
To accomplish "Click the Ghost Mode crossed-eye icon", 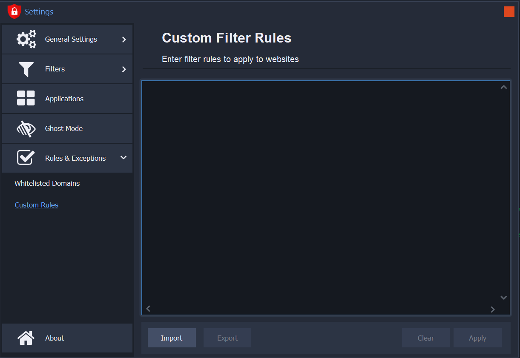I will pyautogui.click(x=26, y=128).
